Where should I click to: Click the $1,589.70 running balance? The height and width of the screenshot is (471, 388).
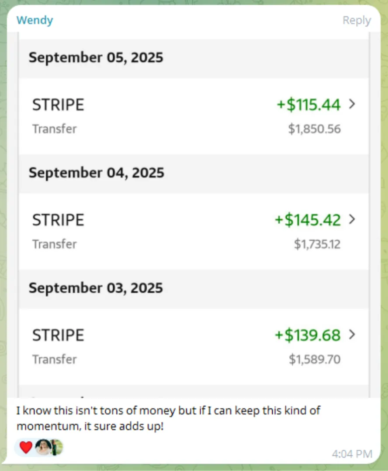(x=315, y=359)
